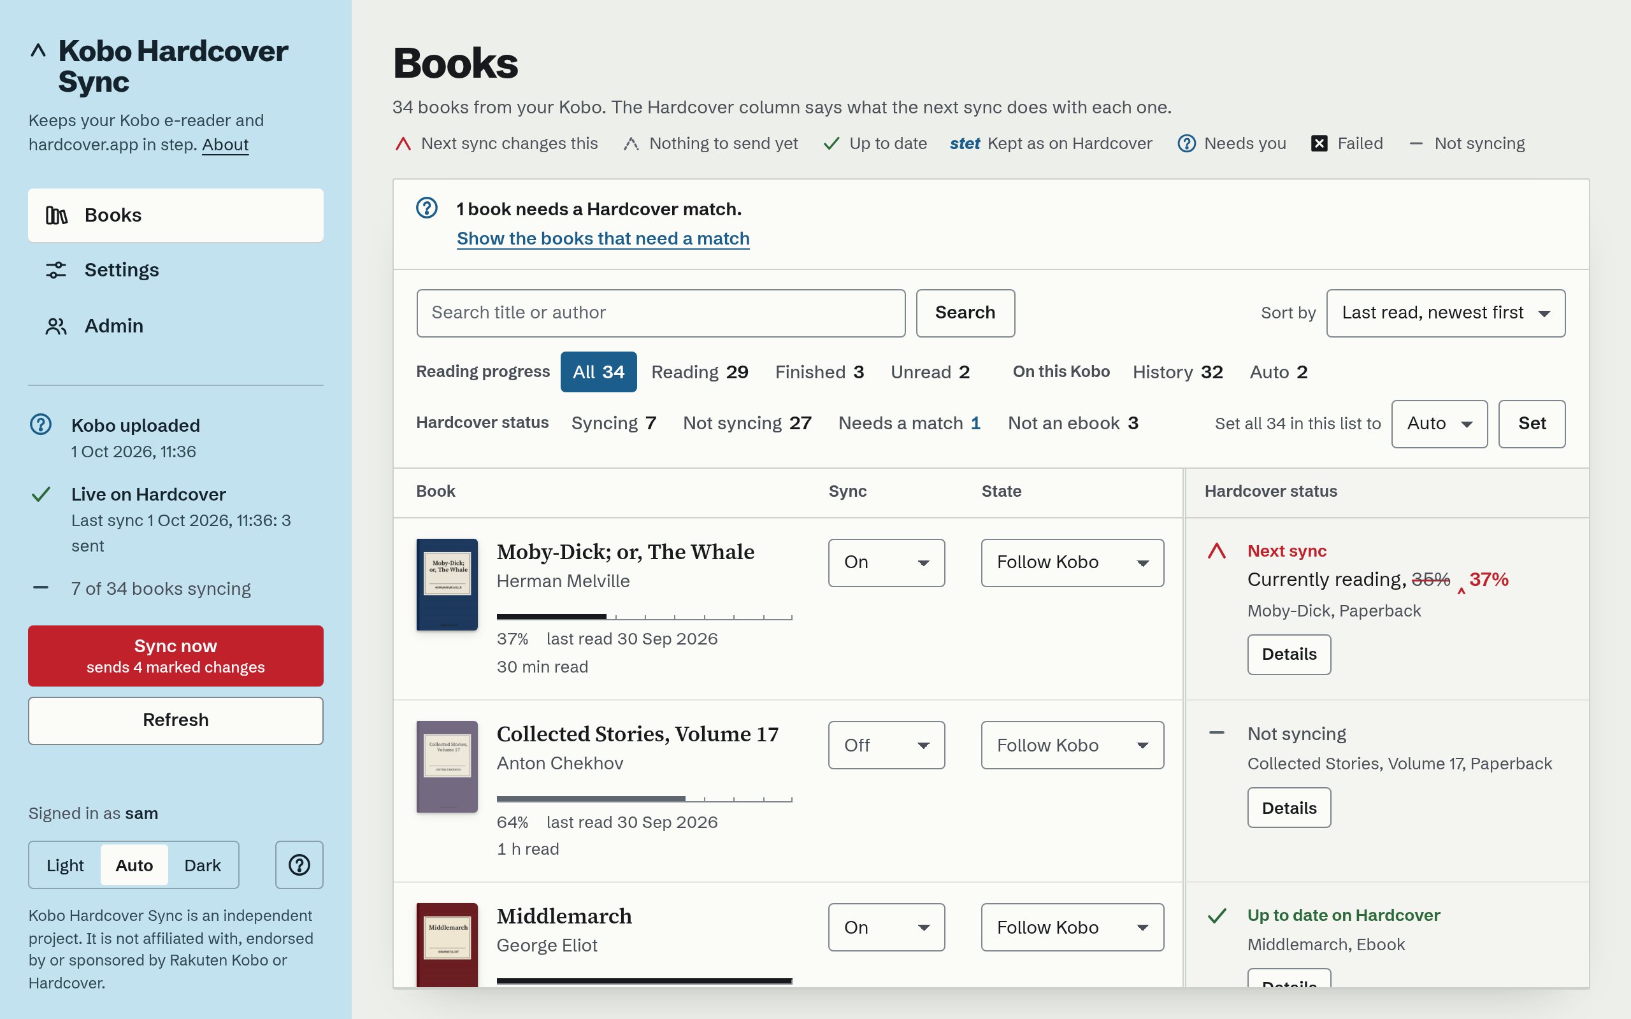Click the Collected Stories 64% progress bar

pyautogui.click(x=644, y=799)
